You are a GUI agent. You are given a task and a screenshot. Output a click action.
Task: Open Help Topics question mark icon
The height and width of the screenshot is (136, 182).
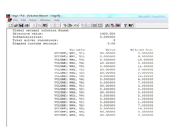tap(125, 25)
